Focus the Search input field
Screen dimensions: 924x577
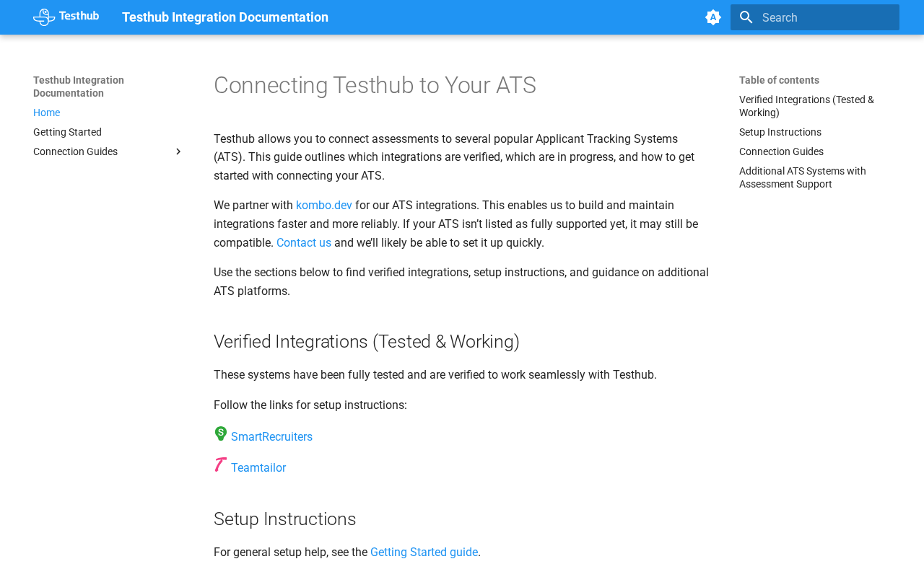pyautogui.click(x=815, y=17)
